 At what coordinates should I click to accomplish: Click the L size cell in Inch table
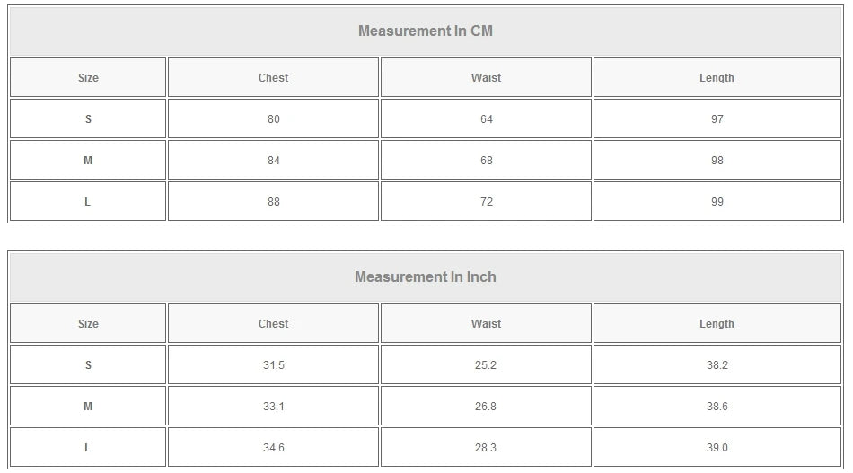(x=88, y=448)
